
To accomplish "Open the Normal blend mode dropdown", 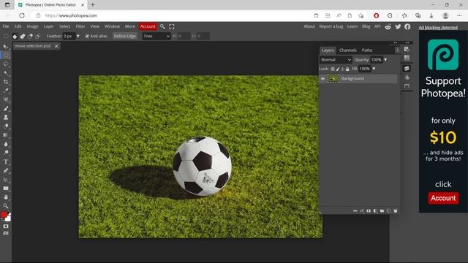I will coord(336,60).
